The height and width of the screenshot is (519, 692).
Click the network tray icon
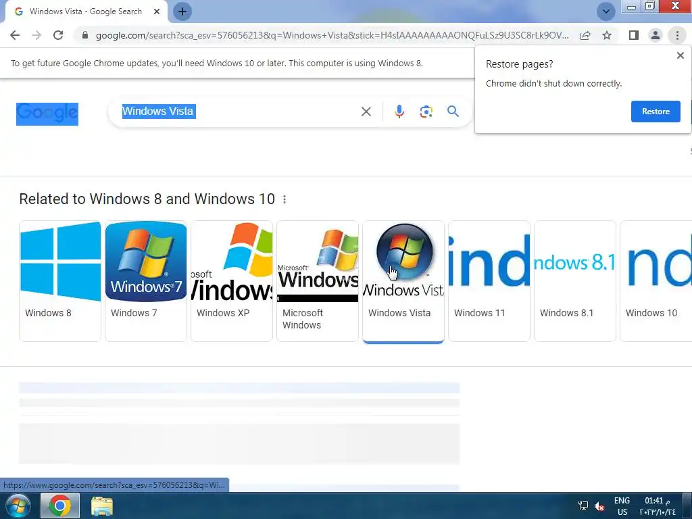[x=583, y=505]
